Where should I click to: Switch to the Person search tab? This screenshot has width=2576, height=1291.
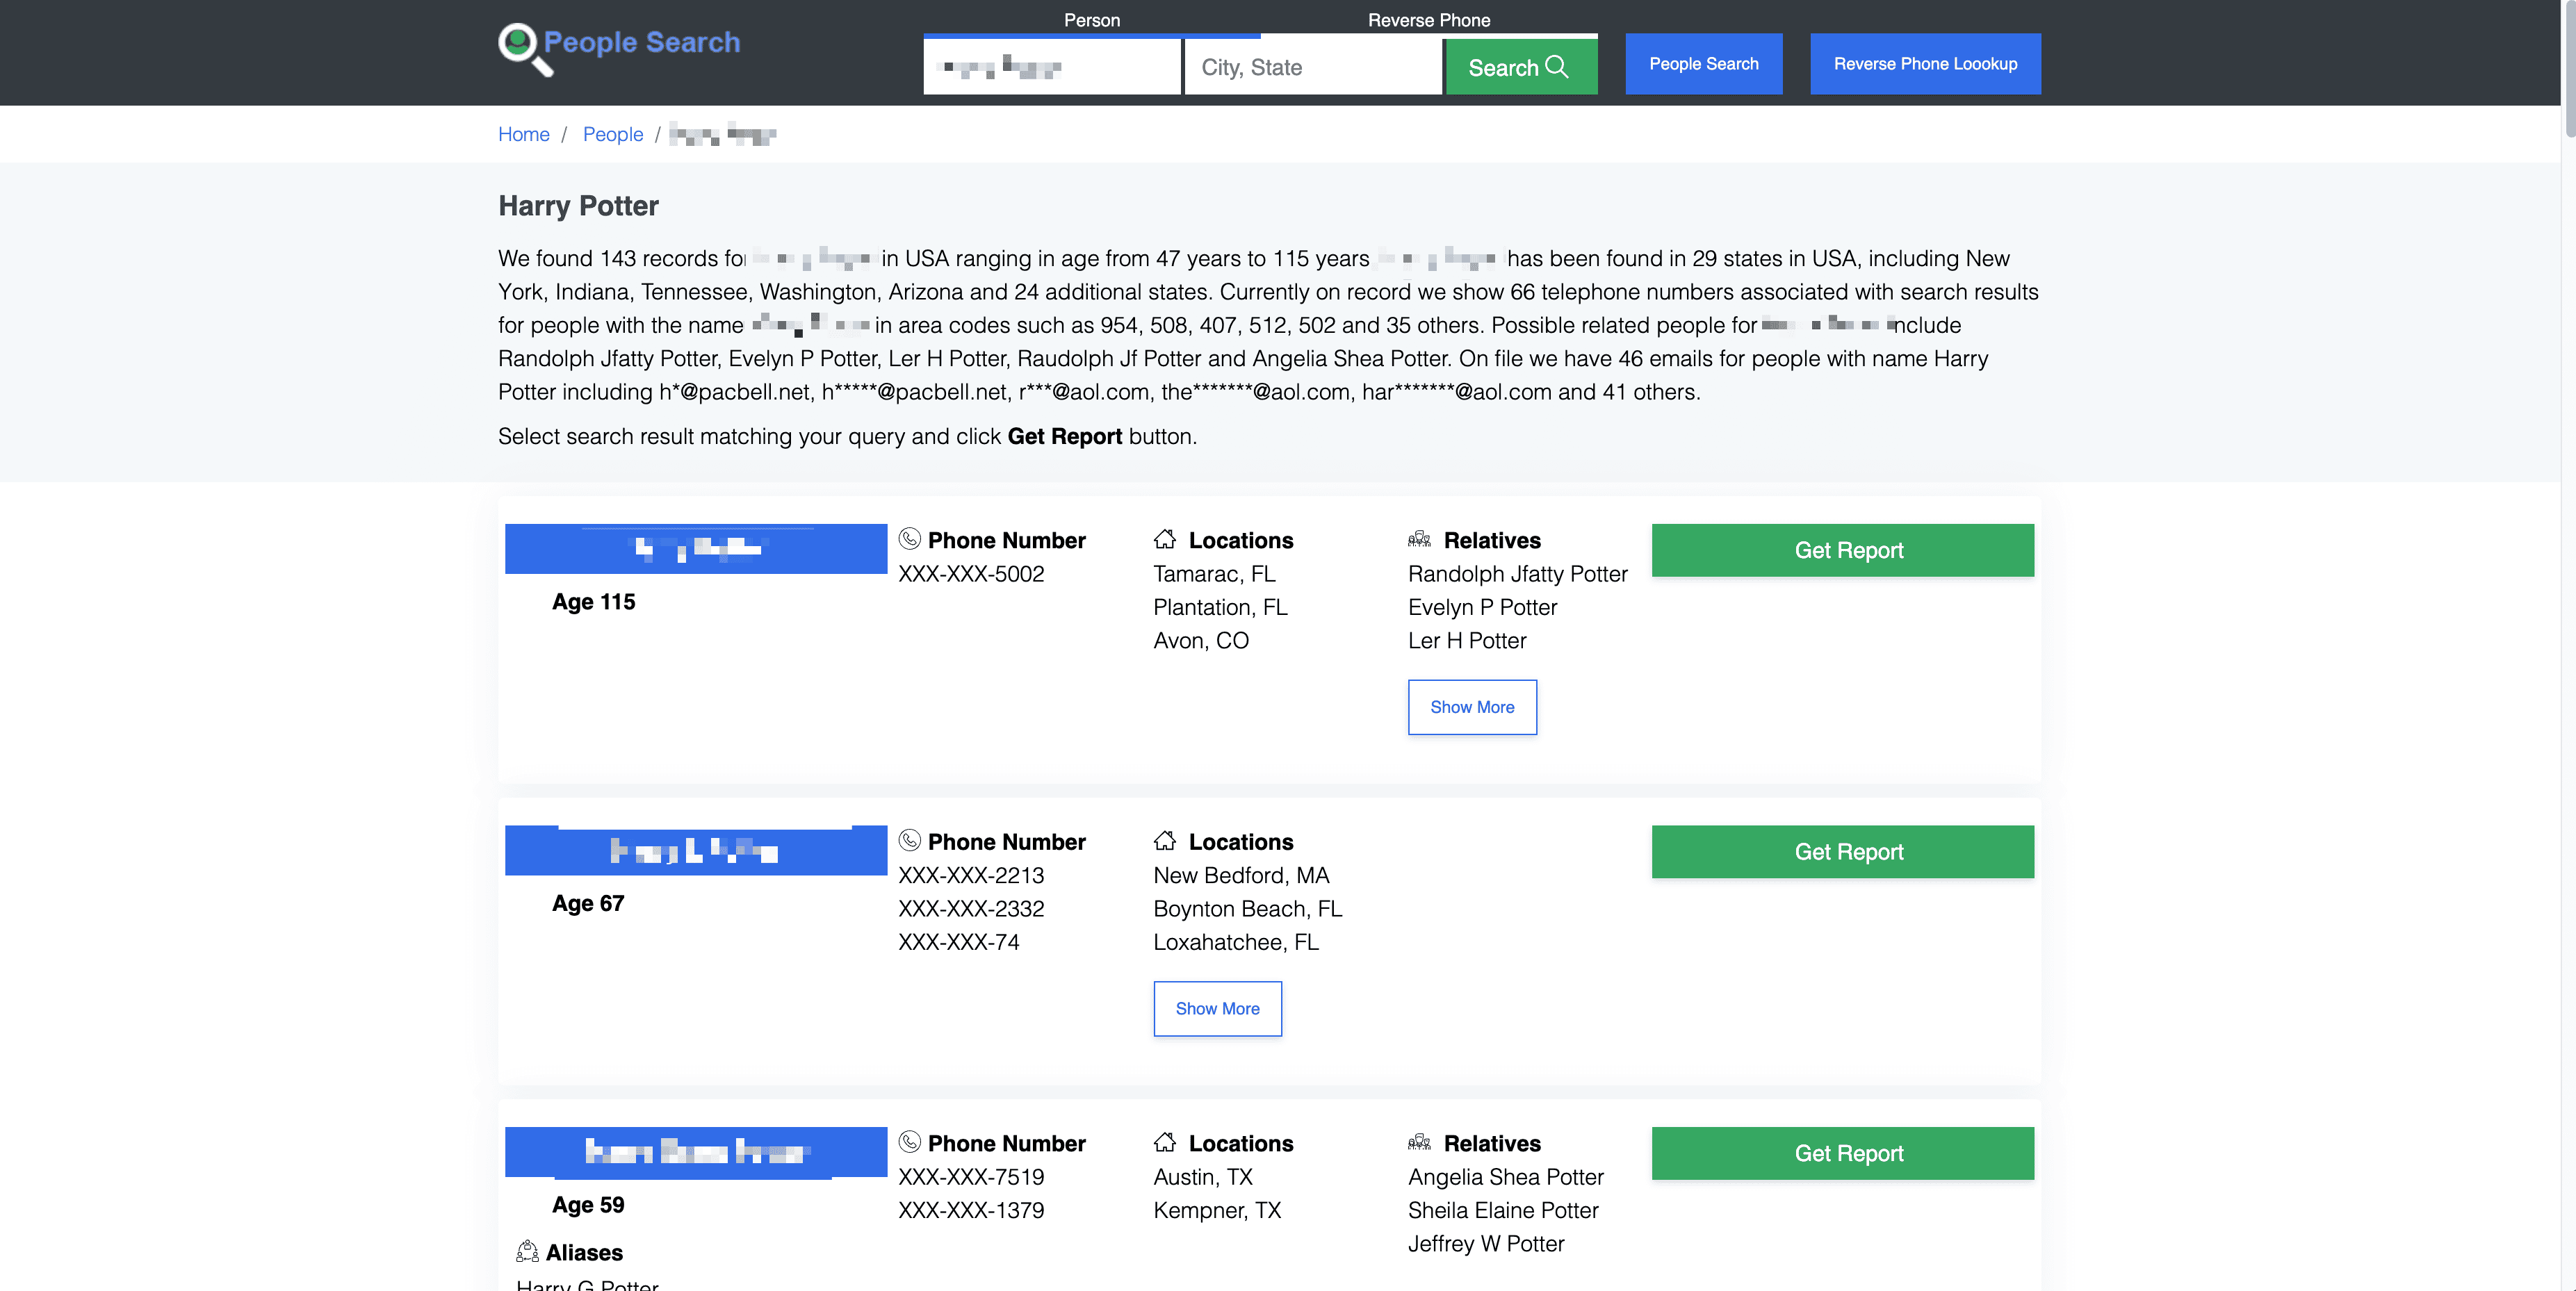pos(1091,20)
